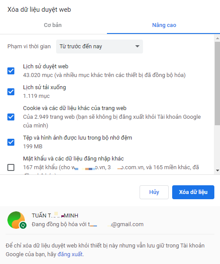
Task: Click the Đang đồng bộ hóa email text
Action: pyautogui.click(x=87, y=224)
